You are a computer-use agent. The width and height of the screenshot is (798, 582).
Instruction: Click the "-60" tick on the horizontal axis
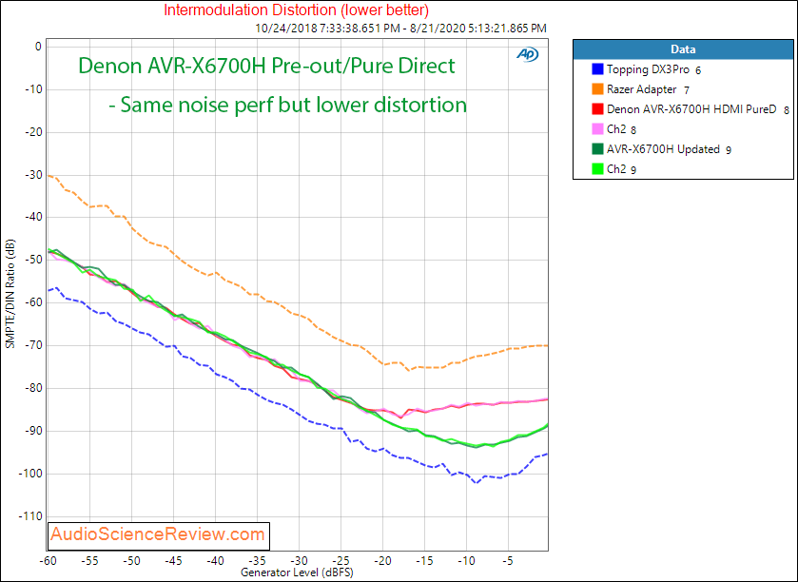tap(48, 561)
